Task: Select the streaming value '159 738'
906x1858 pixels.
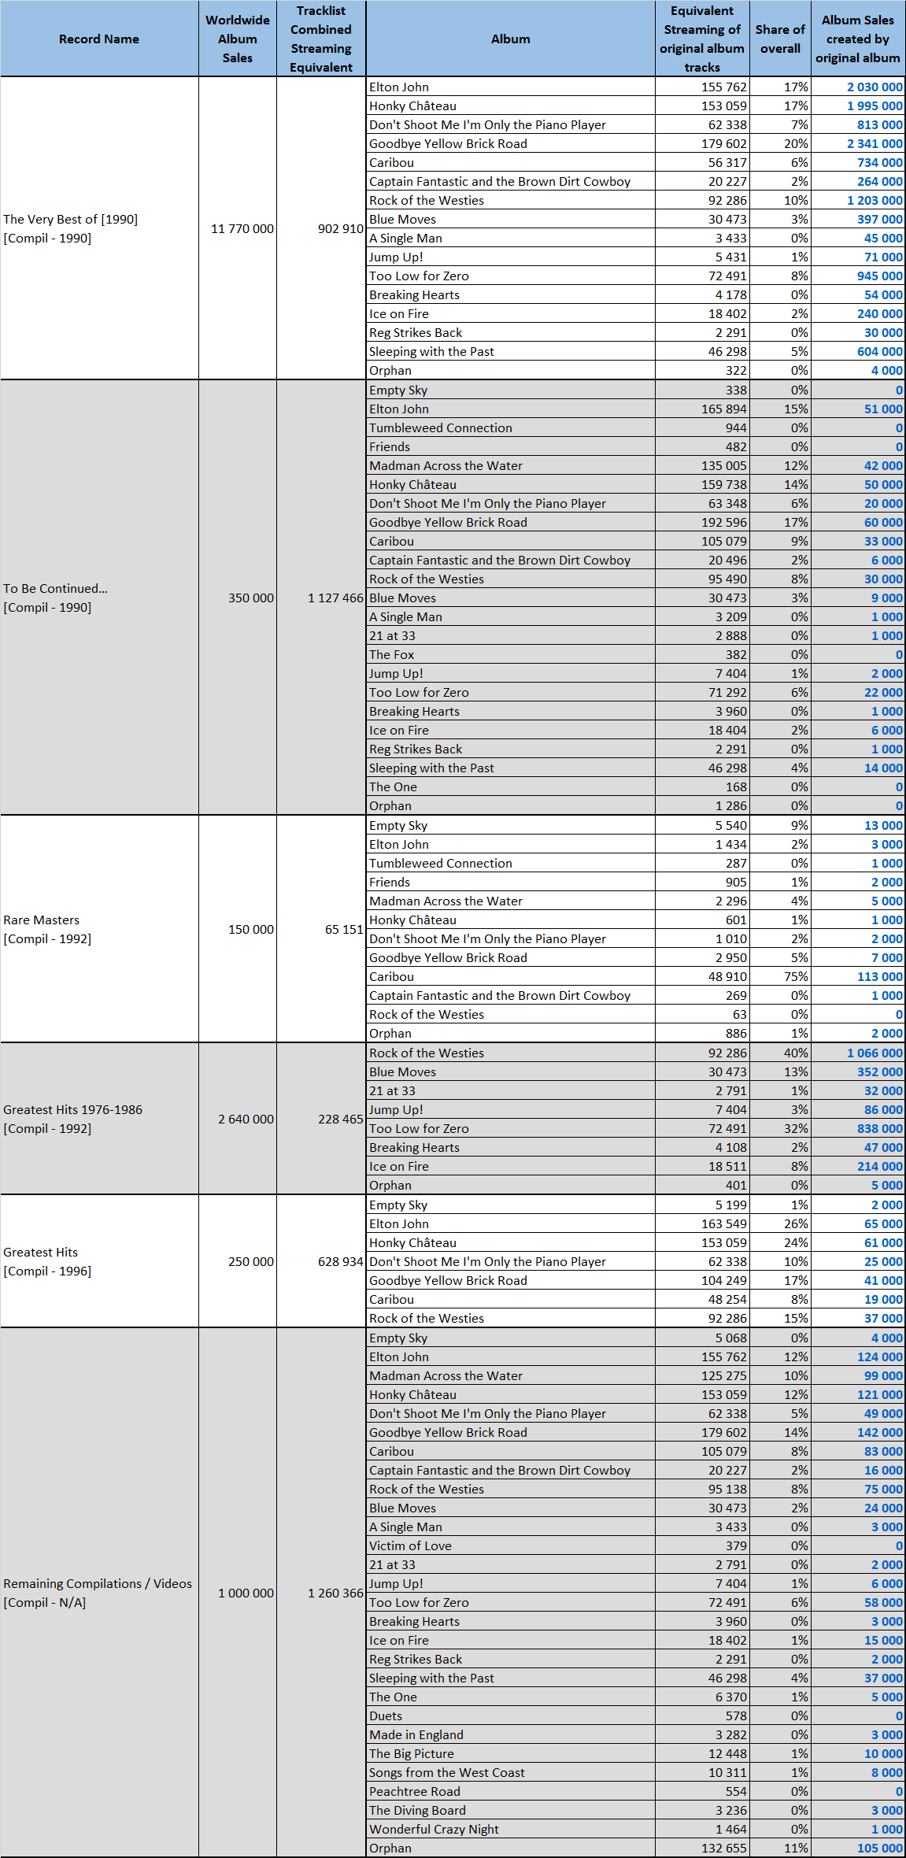Action: coord(724,484)
